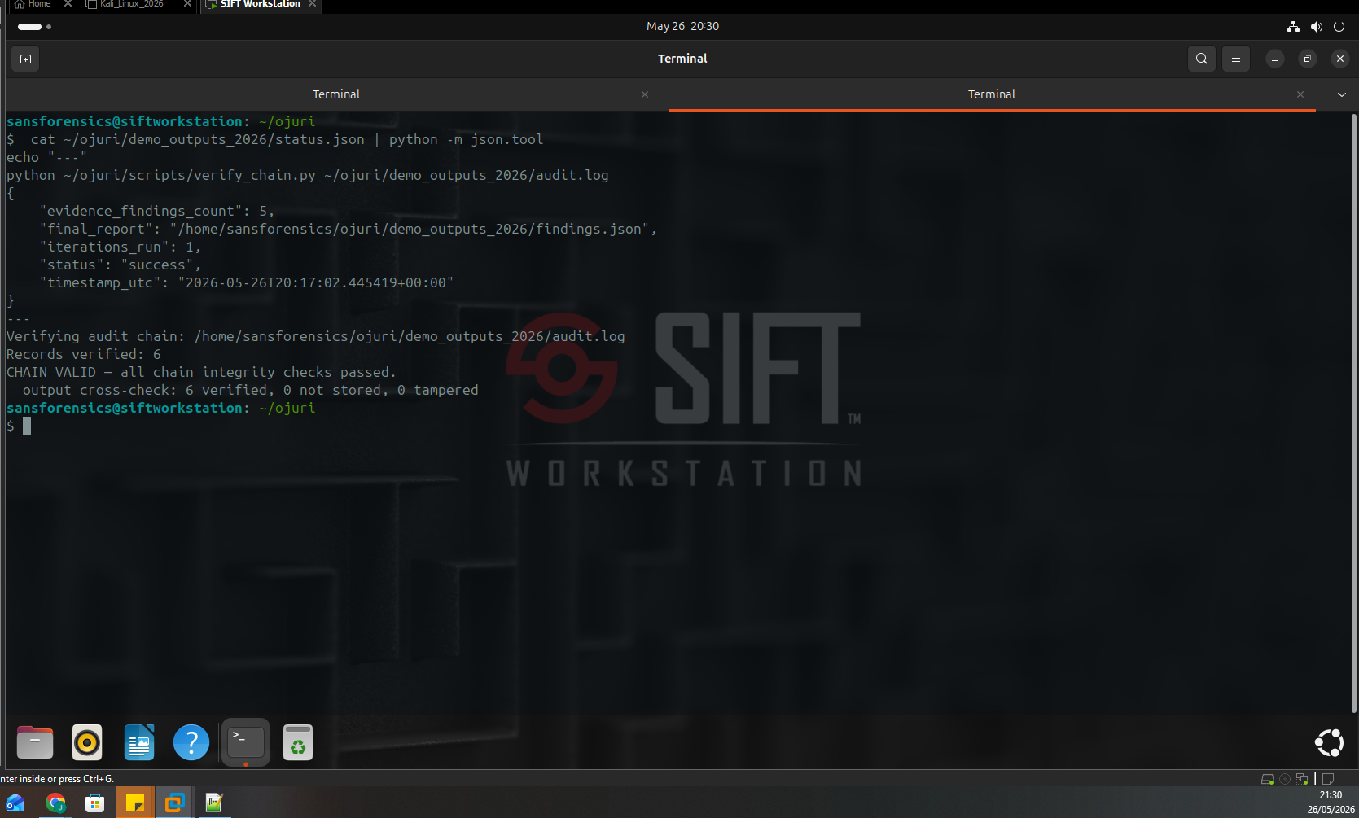Image resolution: width=1359 pixels, height=818 pixels.
Task: Open Notepad++ from the Windows taskbar
Action: (x=214, y=803)
